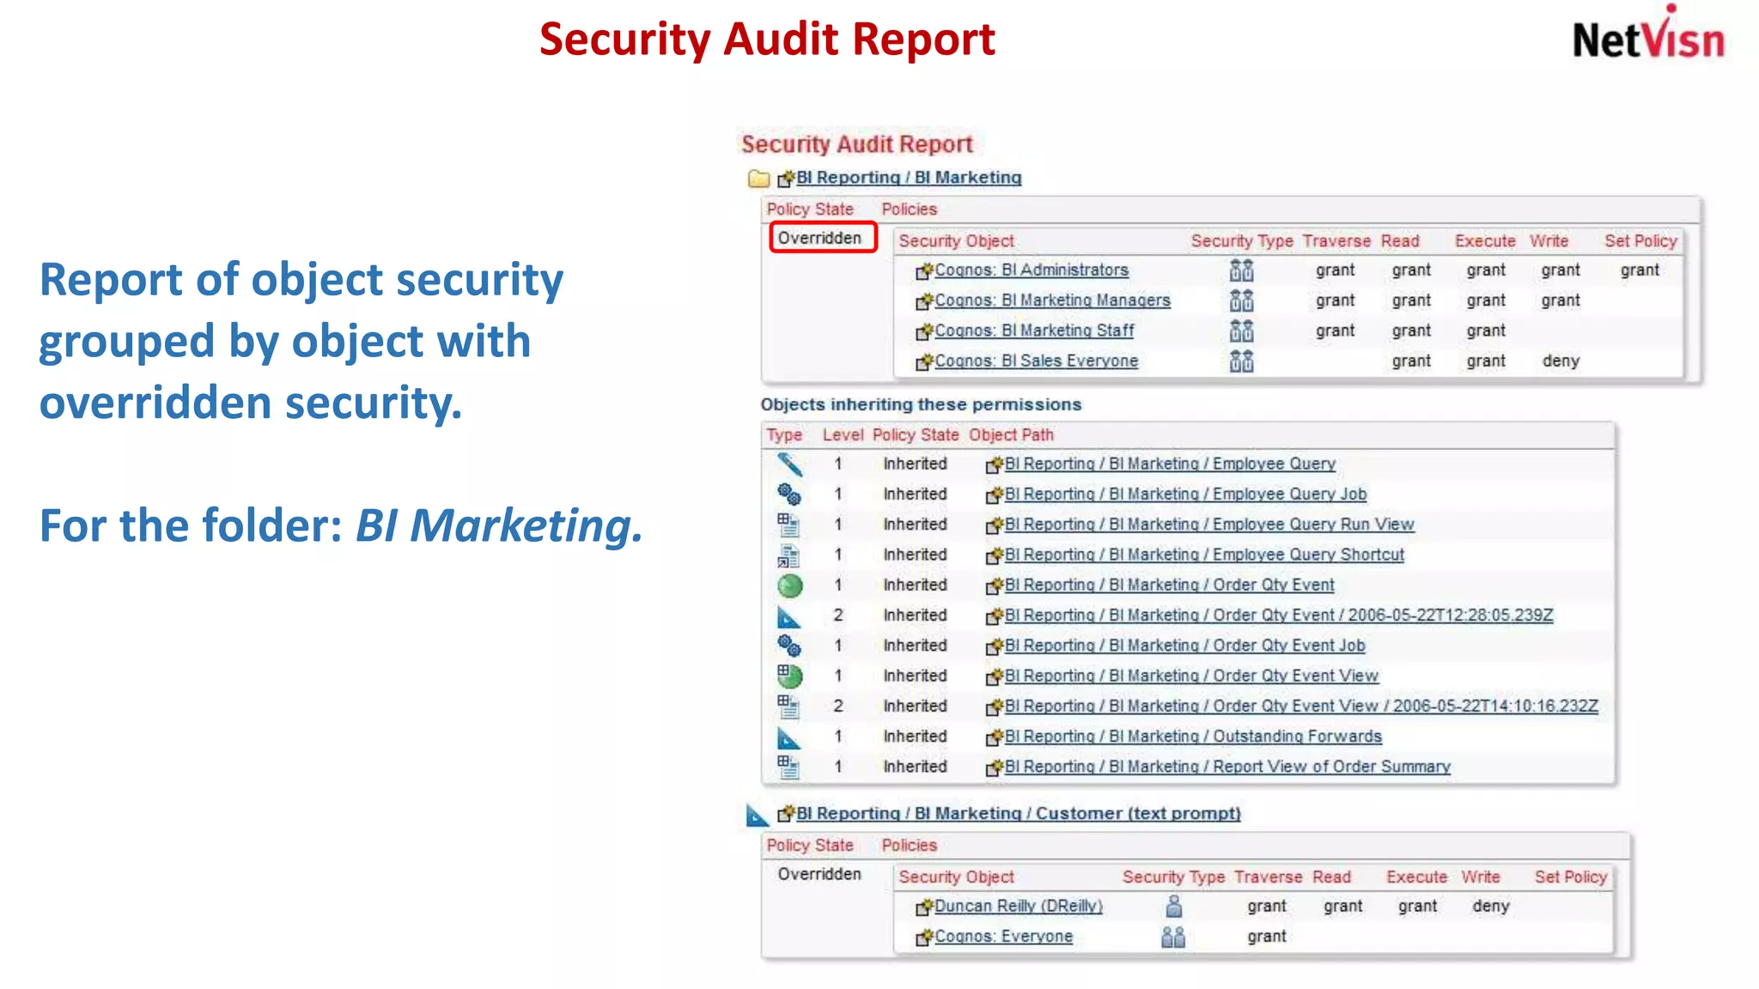Screen dimensions: 1759x989
Task: Click the group icon for BI Marketing Managers row
Action: (1241, 300)
